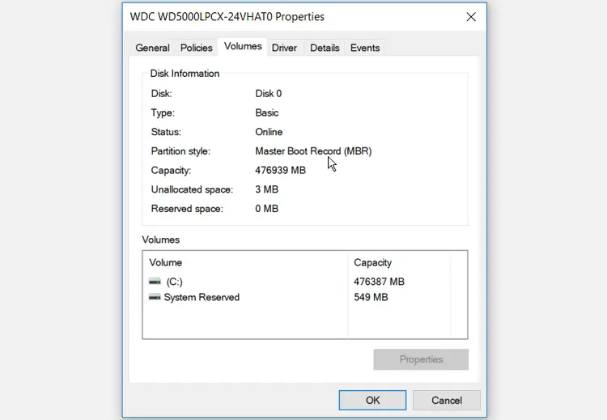The height and width of the screenshot is (420, 607).
Task: Click the 549 MB capacity value
Action: coord(371,297)
